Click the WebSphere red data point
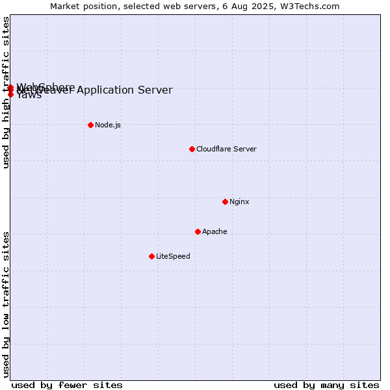 10,88
